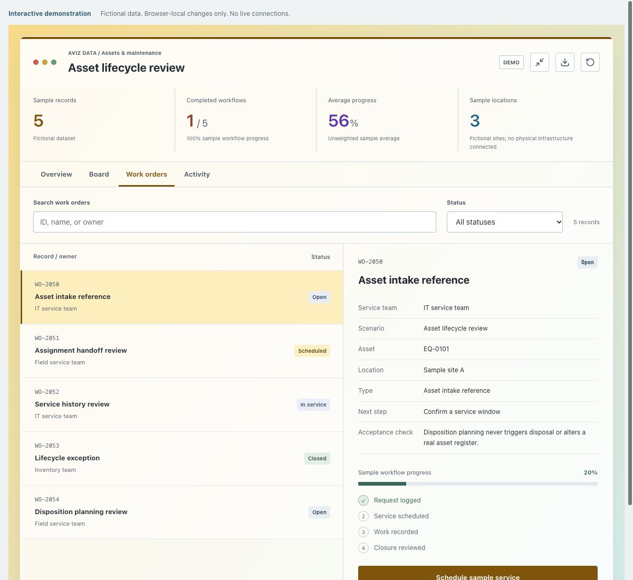This screenshot has height=580, width=633.
Task: Click the Interactive demonstration label
Action: (50, 14)
